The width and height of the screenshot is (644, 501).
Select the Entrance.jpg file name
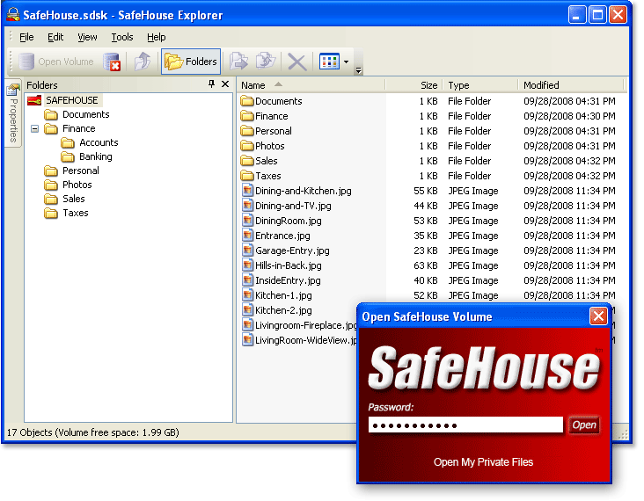(x=282, y=236)
